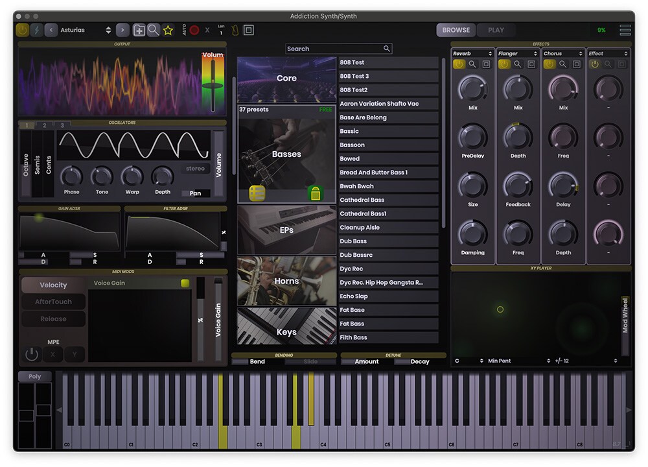The width and height of the screenshot is (648, 467).
Task: Click the red record indicator in the toolbar
Action: pos(194,30)
